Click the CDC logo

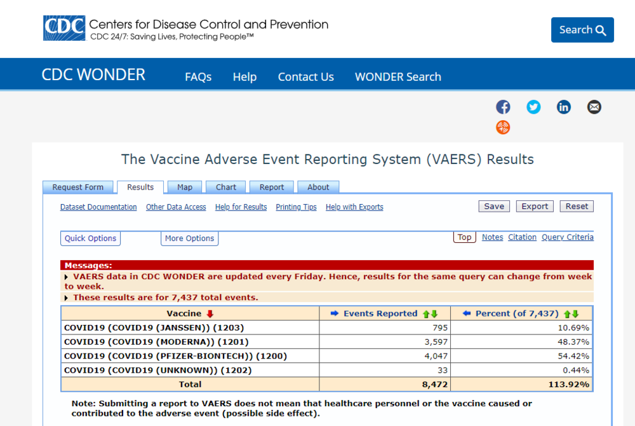(x=63, y=28)
